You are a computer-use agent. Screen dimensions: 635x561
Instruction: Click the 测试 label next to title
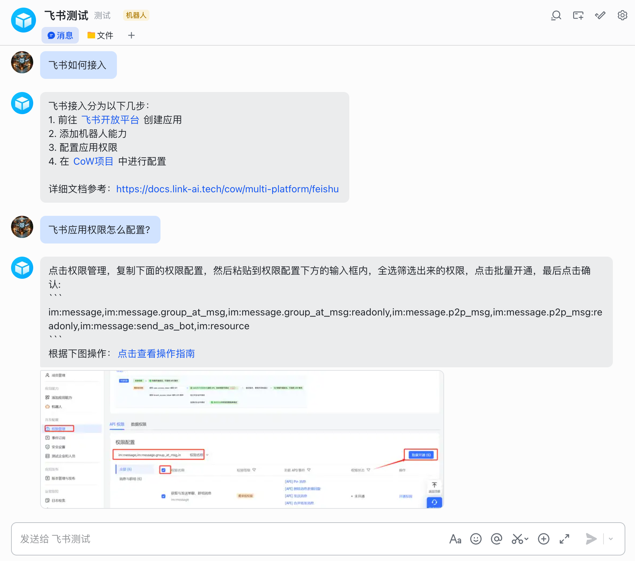[102, 16]
